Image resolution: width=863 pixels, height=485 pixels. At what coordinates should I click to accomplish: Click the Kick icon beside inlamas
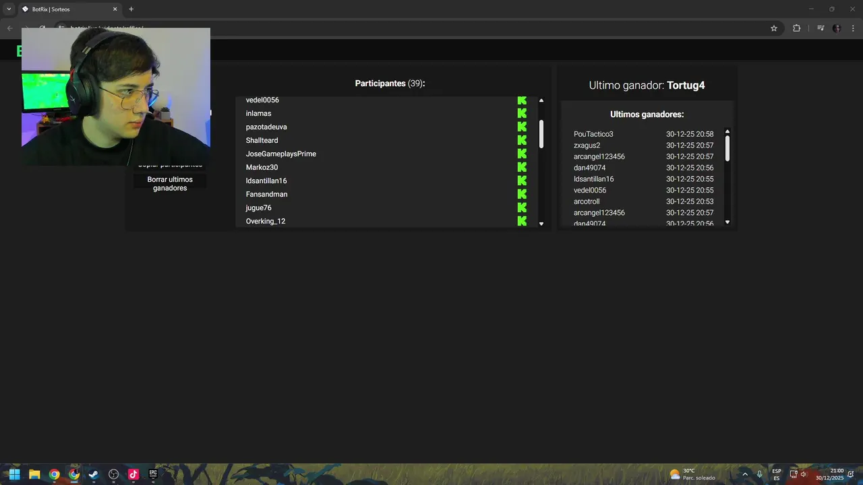click(522, 113)
